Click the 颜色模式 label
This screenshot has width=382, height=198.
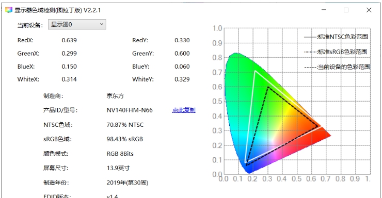coord(56,154)
